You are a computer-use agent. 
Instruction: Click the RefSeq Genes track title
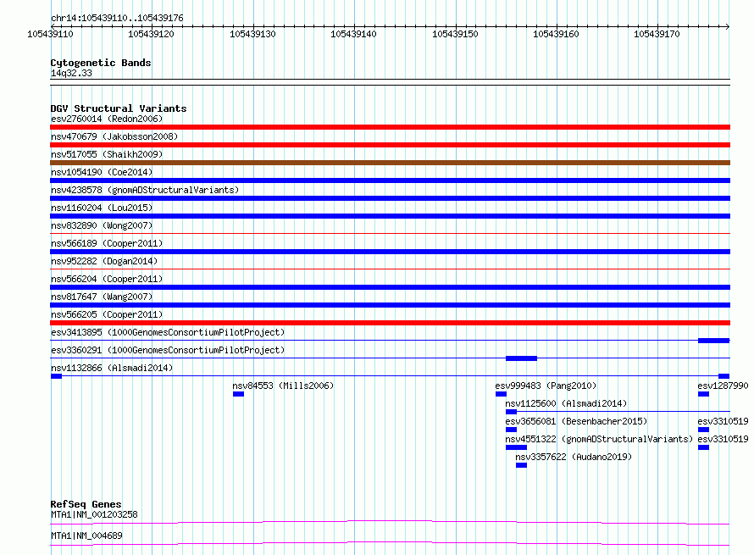[x=86, y=504]
